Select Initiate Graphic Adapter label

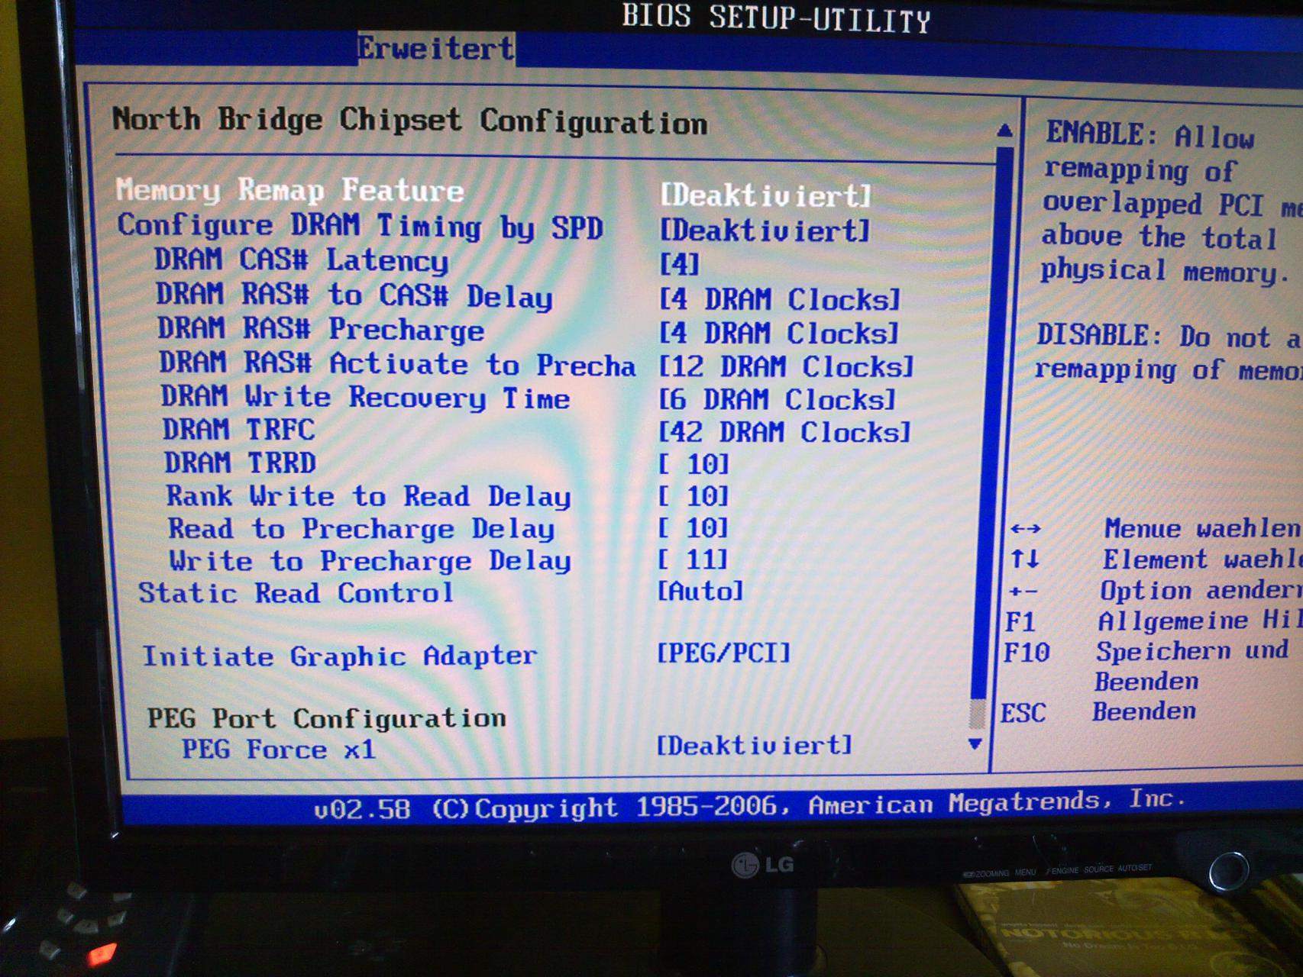[340, 656]
